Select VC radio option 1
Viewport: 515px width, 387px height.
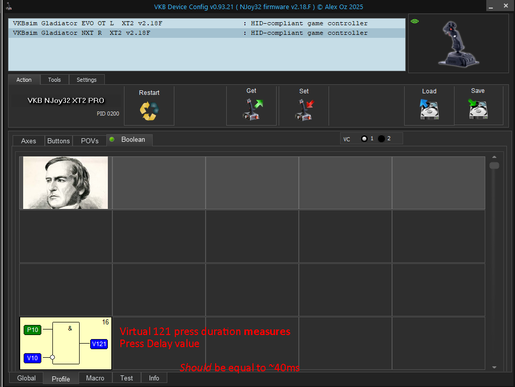click(364, 139)
